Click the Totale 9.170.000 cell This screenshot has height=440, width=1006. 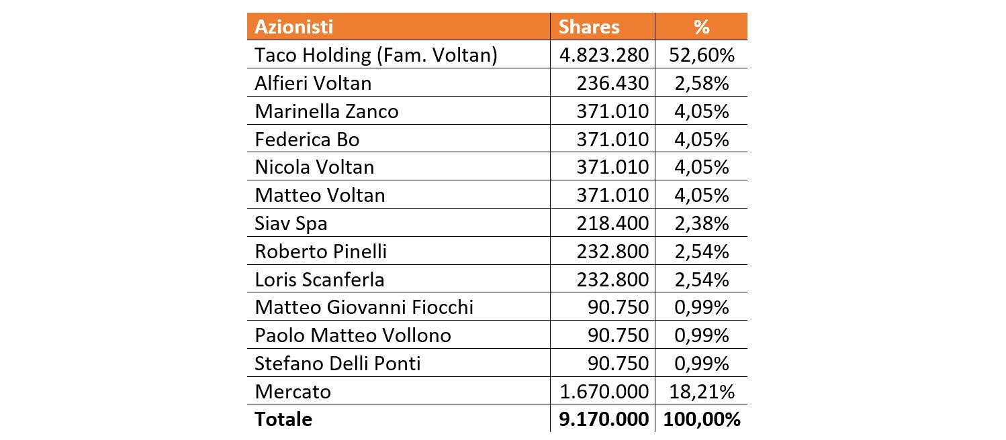pos(602,419)
